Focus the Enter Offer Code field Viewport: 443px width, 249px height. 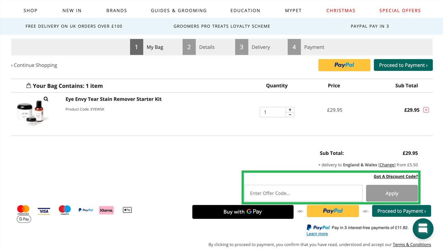pyautogui.click(x=304, y=193)
